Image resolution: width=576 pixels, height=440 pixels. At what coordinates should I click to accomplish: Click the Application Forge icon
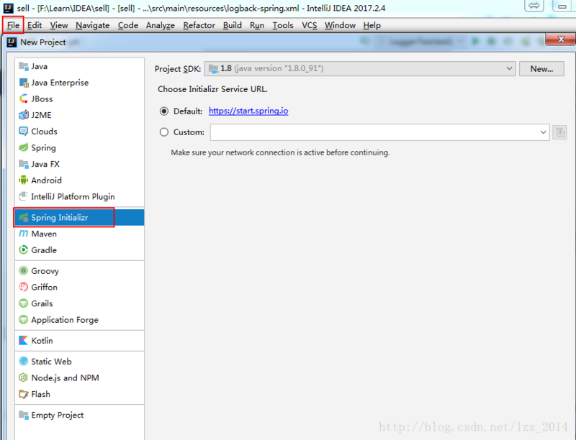pyautogui.click(x=24, y=320)
